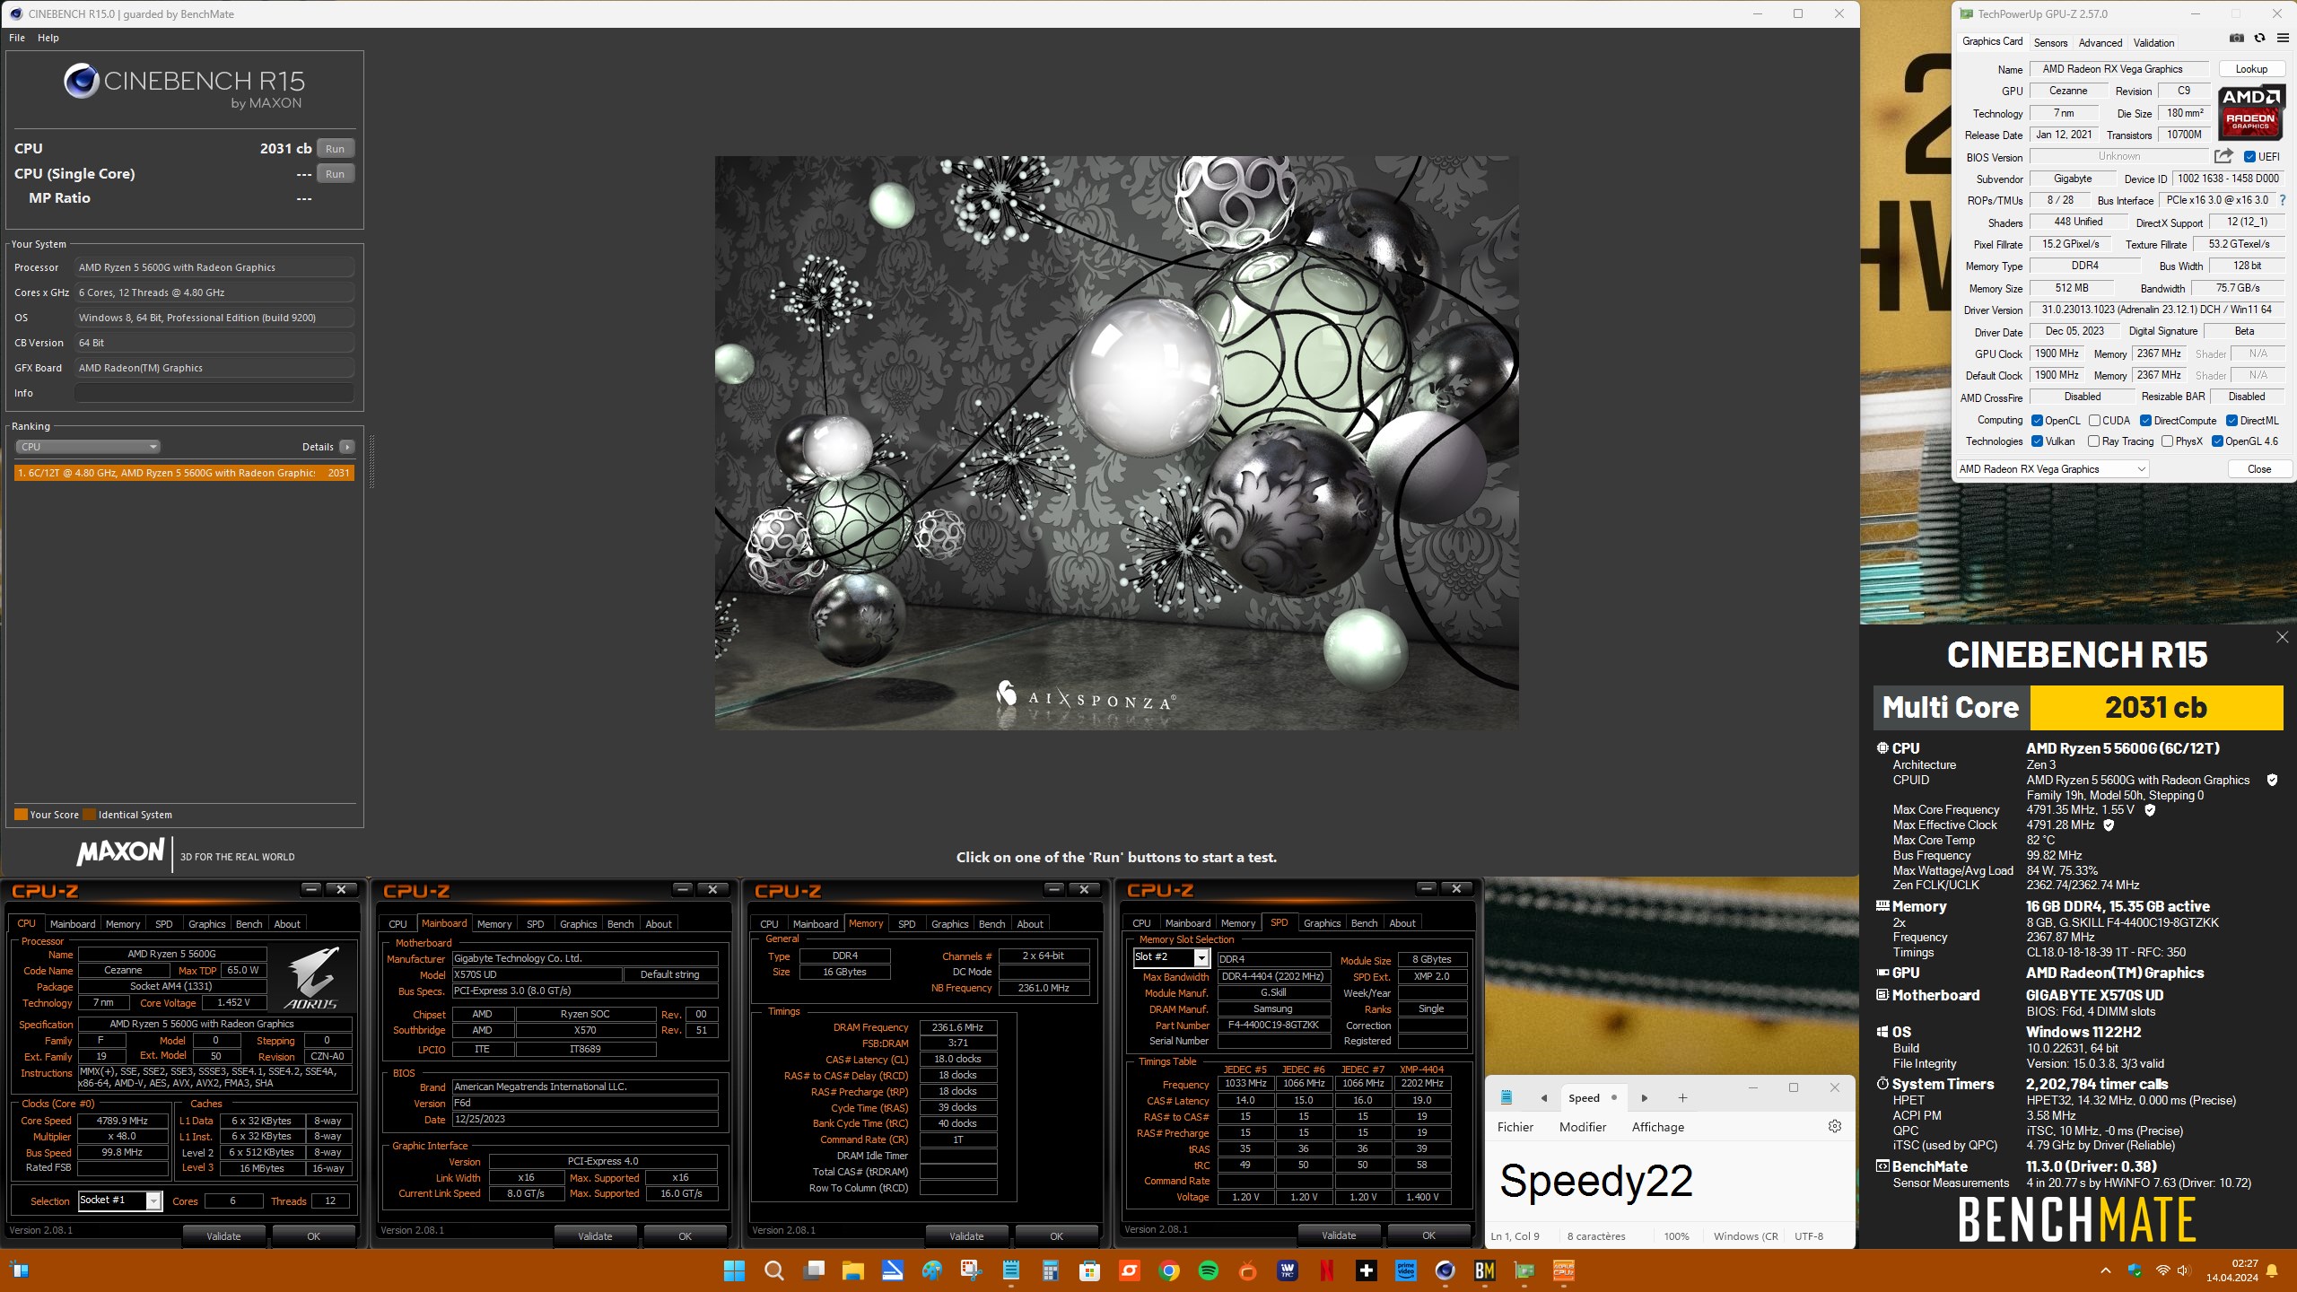Open File Explorer from the taskbar
Screen dimensions: 2297x1292
point(852,1270)
